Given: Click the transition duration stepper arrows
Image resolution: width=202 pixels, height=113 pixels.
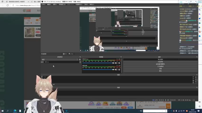Looking at the screenshot, I should point(80,62).
